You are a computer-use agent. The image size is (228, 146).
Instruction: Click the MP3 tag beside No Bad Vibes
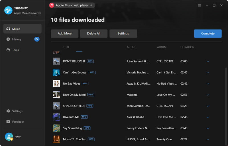tap(85, 84)
